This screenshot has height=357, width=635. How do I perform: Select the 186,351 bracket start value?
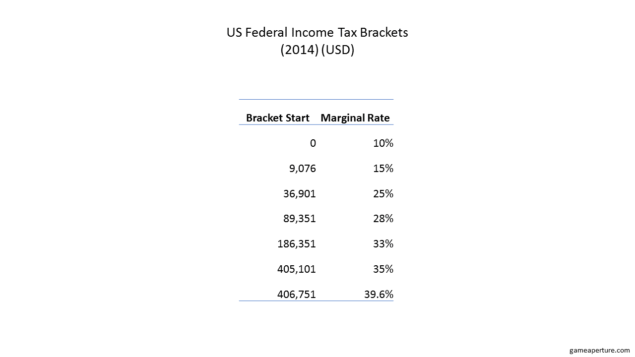pyautogui.click(x=297, y=244)
